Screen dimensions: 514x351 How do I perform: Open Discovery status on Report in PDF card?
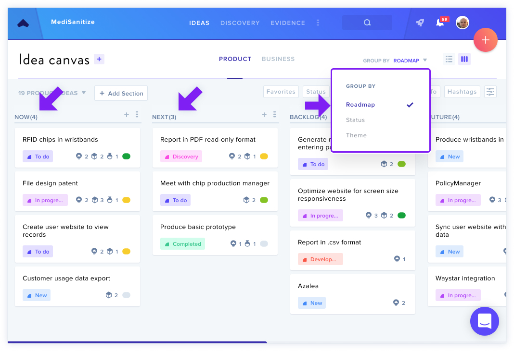pyautogui.click(x=181, y=157)
